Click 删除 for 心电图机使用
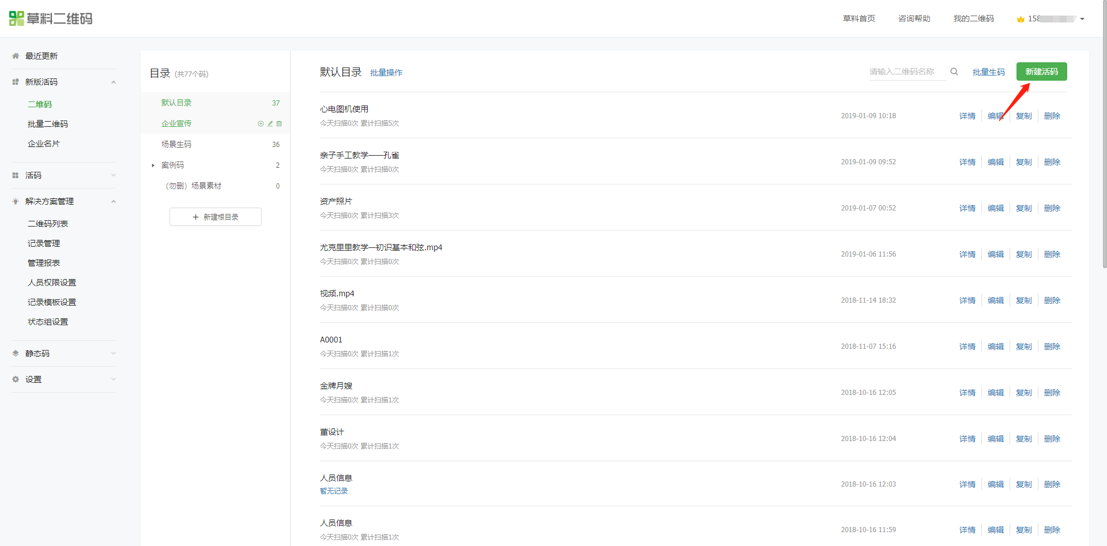 click(1052, 116)
